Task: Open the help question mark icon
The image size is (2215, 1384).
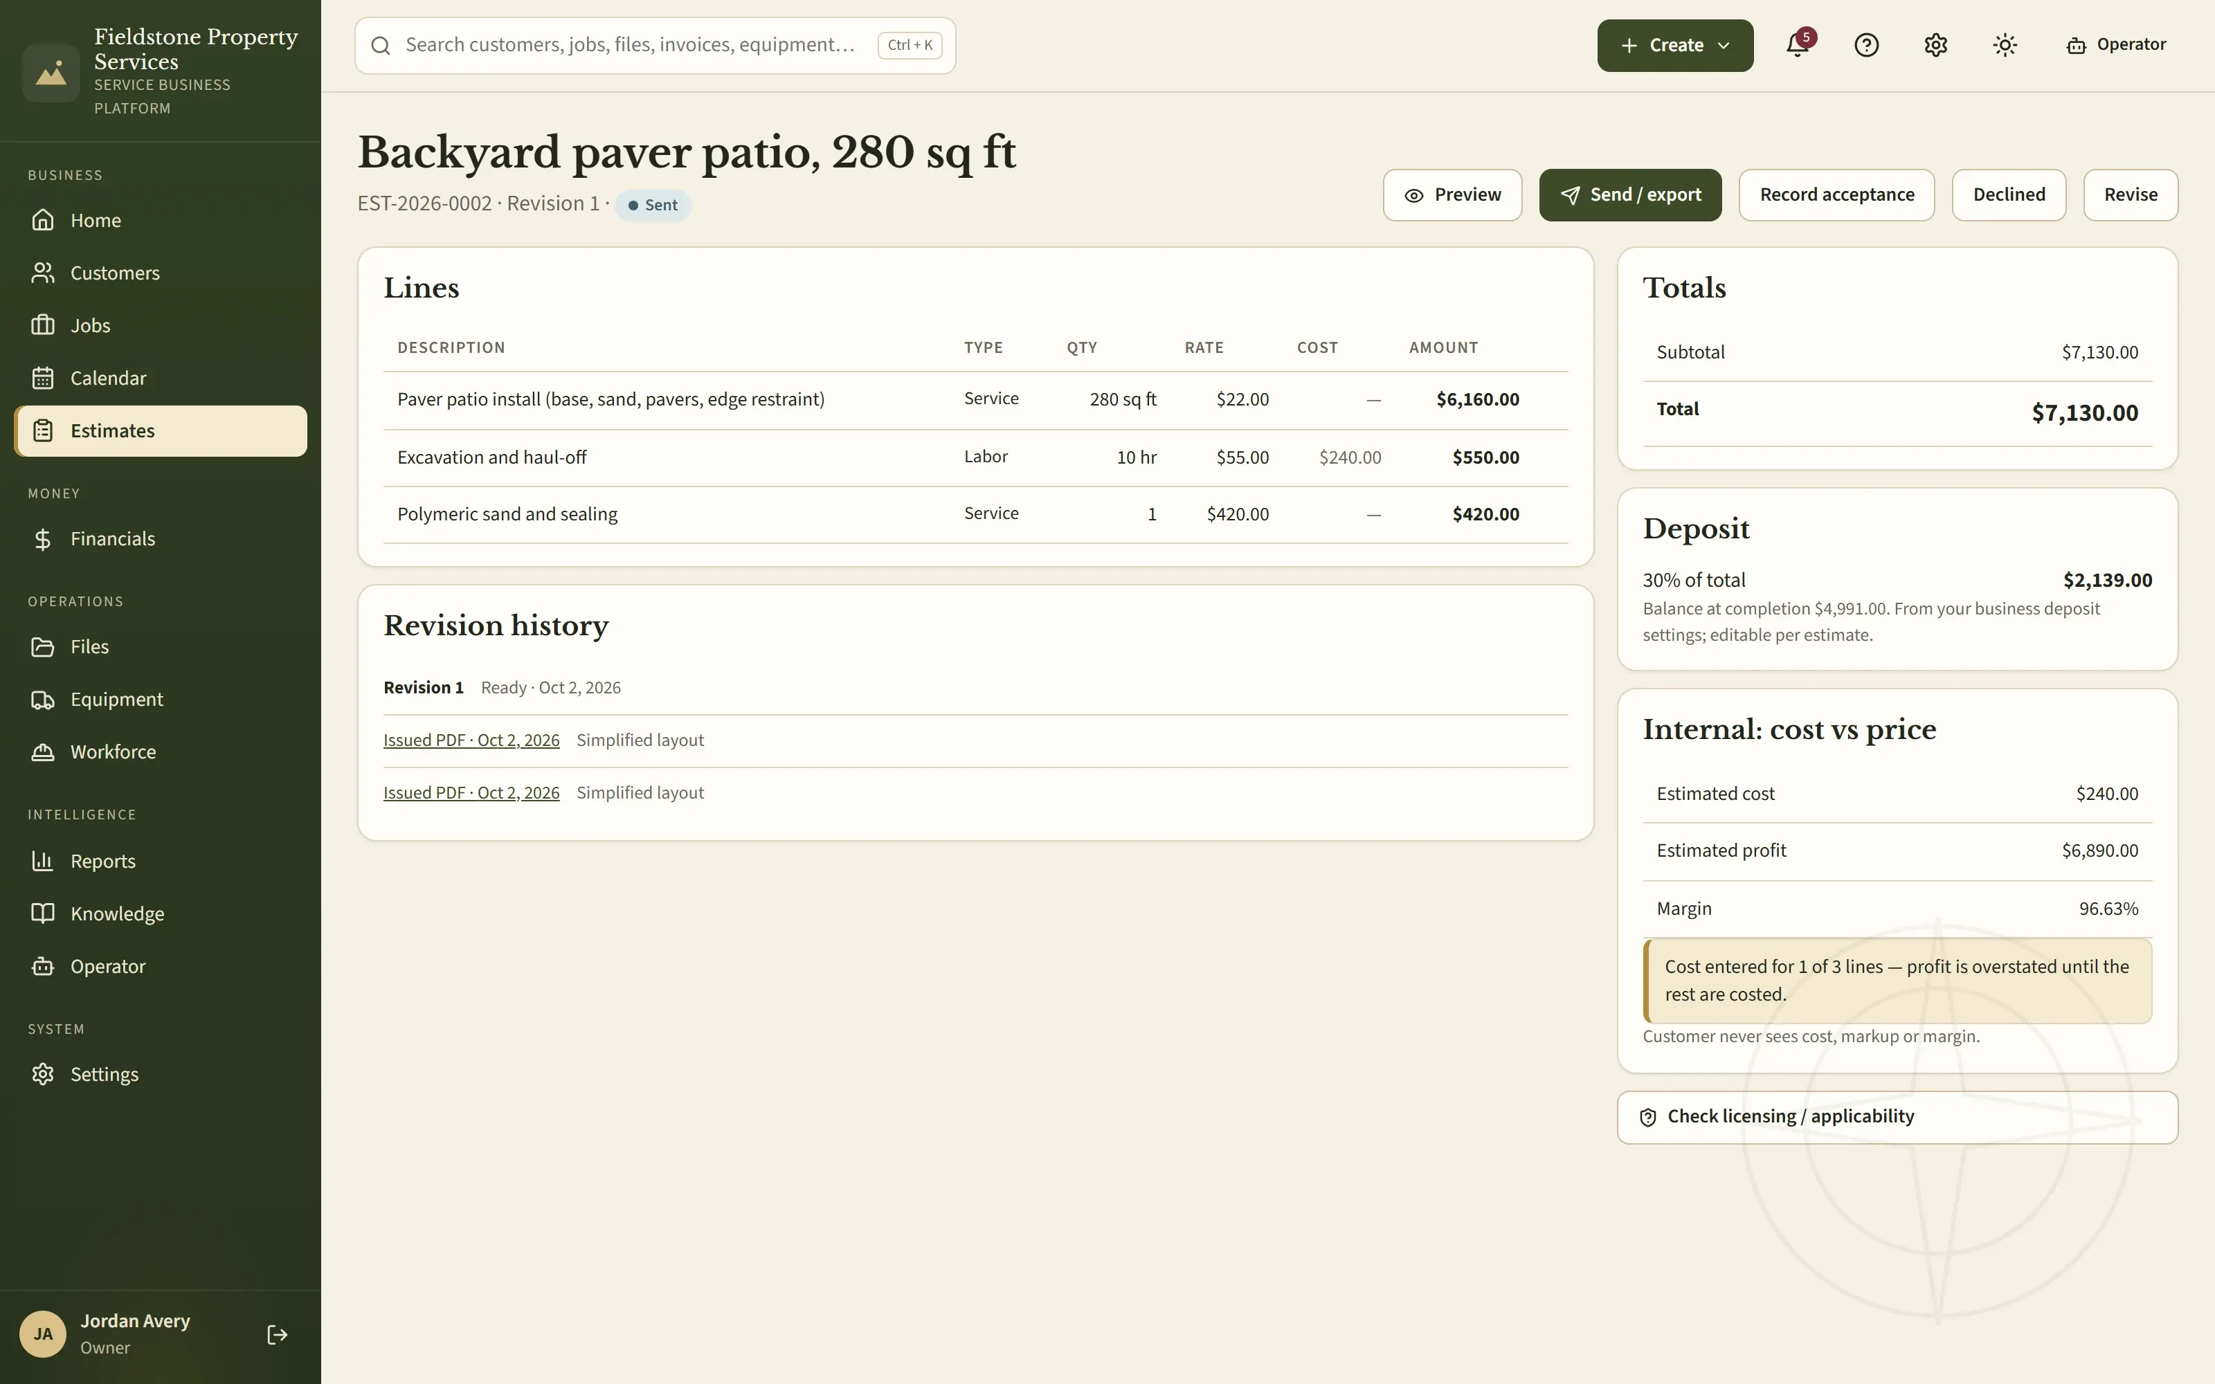Action: [1866, 45]
